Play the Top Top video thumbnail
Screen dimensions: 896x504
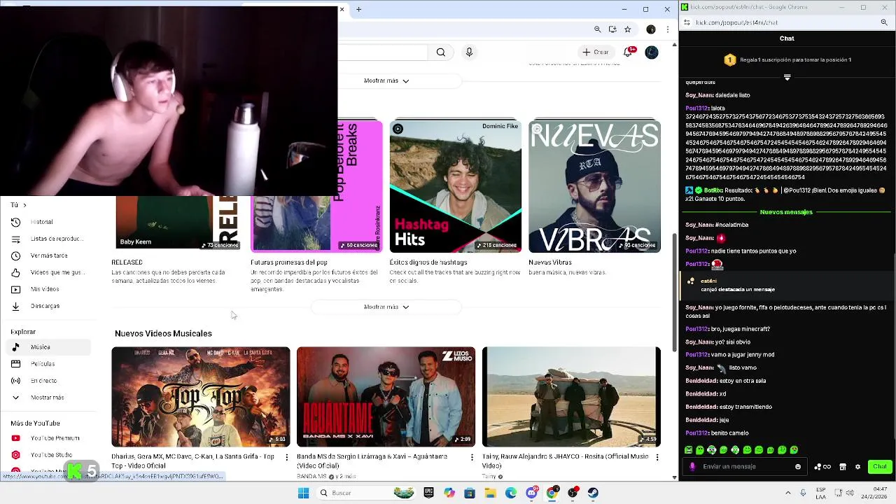pyautogui.click(x=201, y=397)
